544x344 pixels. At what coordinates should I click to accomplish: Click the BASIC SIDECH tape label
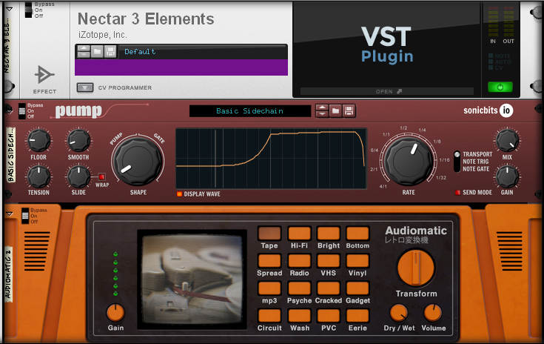(11, 155)
